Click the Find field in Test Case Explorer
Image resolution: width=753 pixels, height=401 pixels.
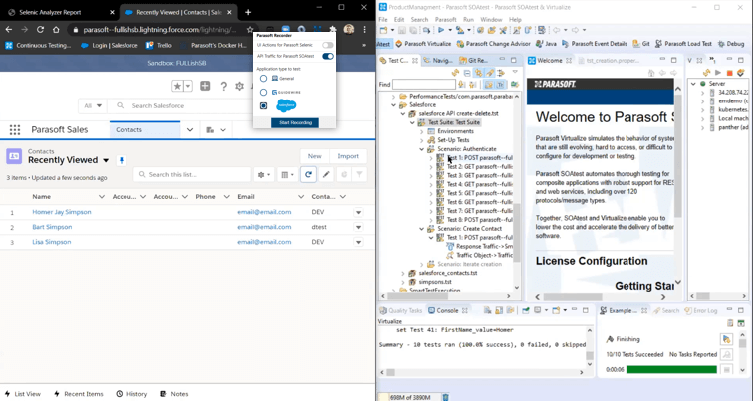[x=424, y=85]
